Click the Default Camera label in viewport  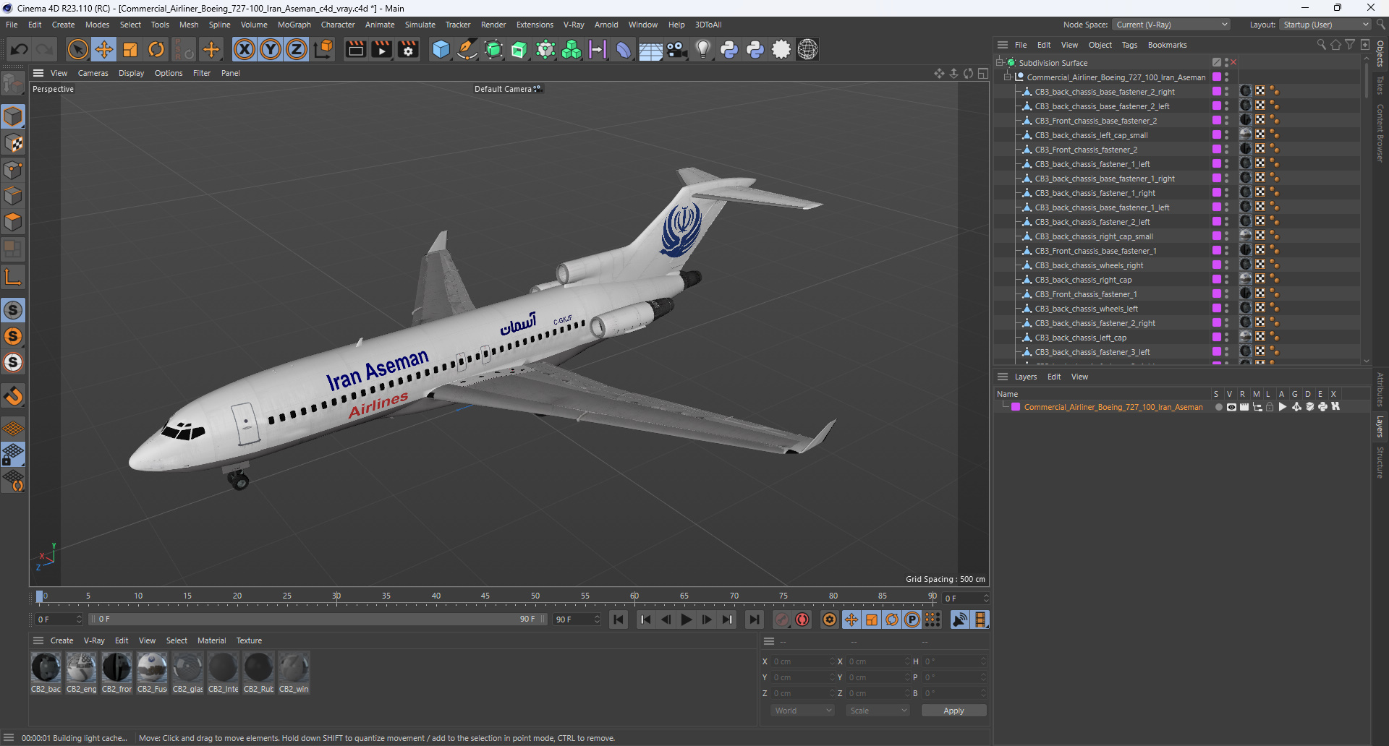(503, 89)
